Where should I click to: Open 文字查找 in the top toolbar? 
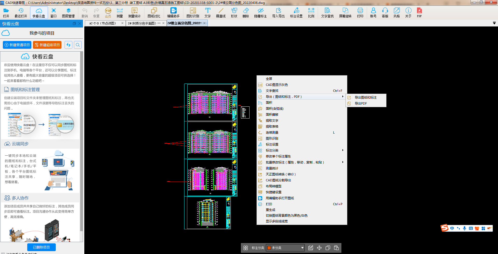coord(327,12)
